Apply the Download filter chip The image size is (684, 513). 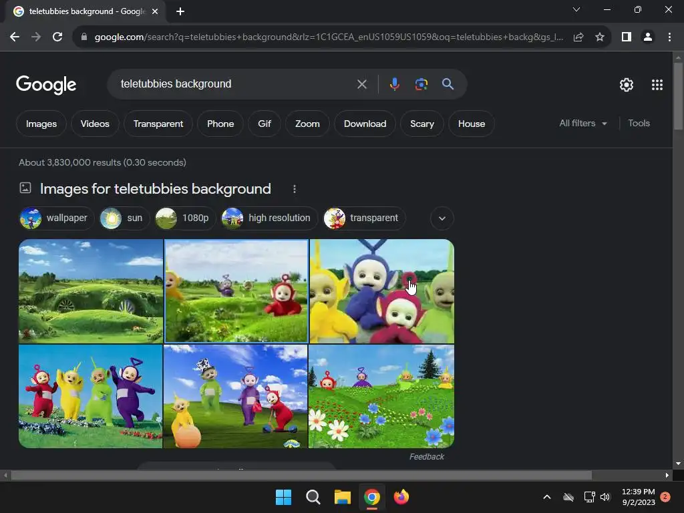tap(365, 124)
